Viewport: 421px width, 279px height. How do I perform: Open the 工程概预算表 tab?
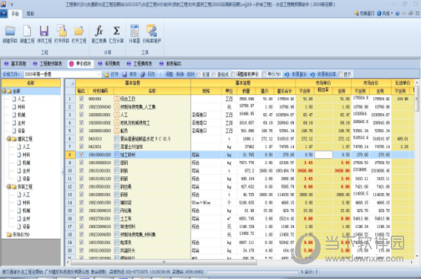point(48,64)
